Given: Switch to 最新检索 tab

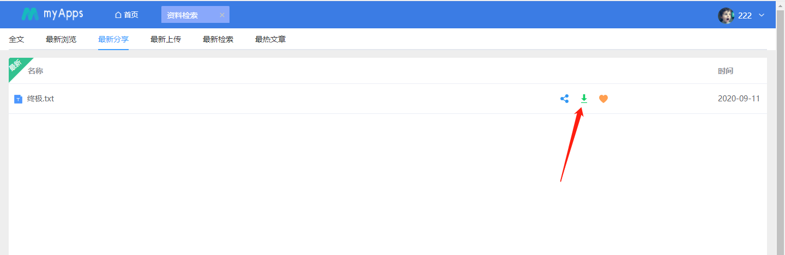Looking at the screenshot, I should (x=218, y=39).
